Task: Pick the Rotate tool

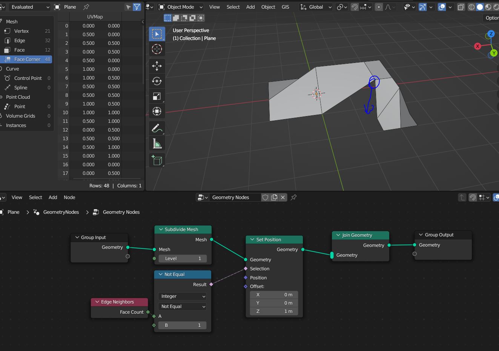Action: [x=157, y=81]
